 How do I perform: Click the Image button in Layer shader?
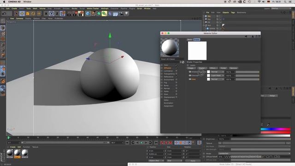point(191,68)
